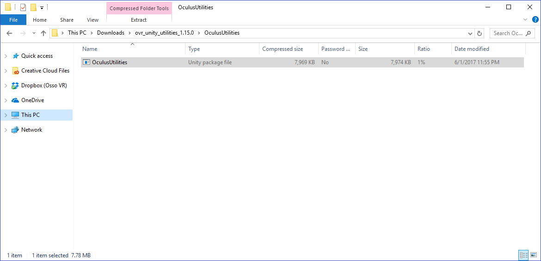Sort by Compressed size column

[x=289, y=49]
